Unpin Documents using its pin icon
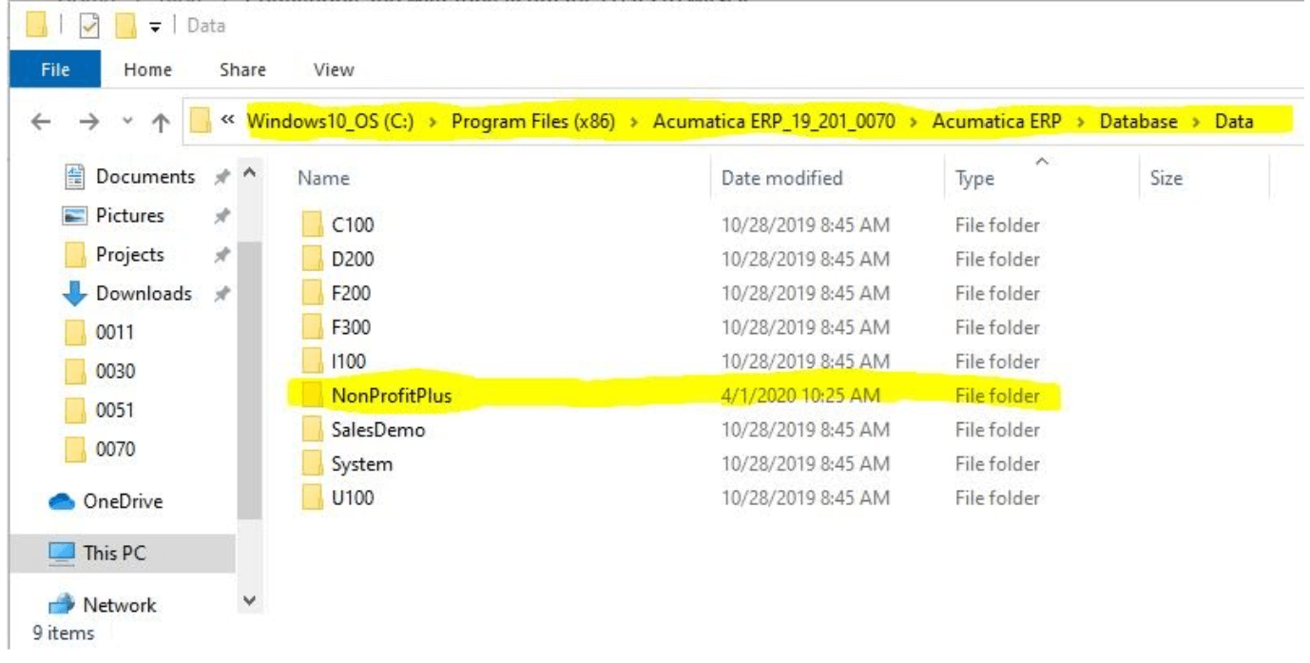The height and width of the screenshot is (663, 1310). (221, 178)
